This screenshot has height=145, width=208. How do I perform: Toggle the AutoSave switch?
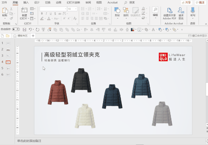tap(16, 29)
